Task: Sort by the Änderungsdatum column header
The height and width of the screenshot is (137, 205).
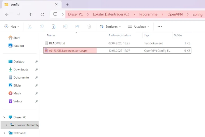Action: click(120, 35)
